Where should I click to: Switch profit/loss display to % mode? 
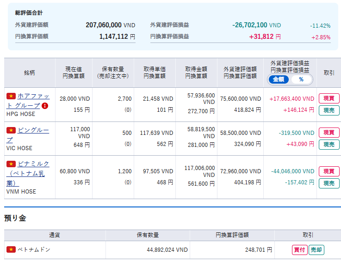tap(301, 79)
